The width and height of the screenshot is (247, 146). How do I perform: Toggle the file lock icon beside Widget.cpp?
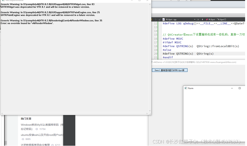159,19
